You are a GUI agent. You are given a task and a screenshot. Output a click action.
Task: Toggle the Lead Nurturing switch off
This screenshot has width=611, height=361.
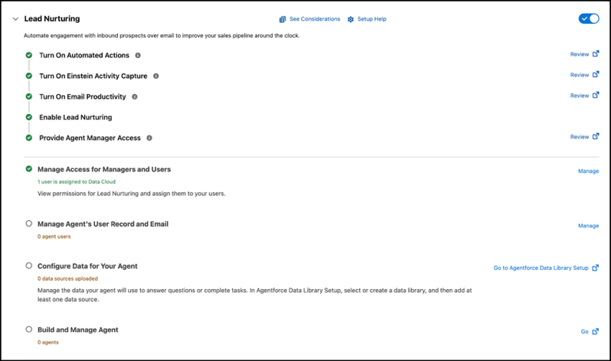(x=589, y=18)
